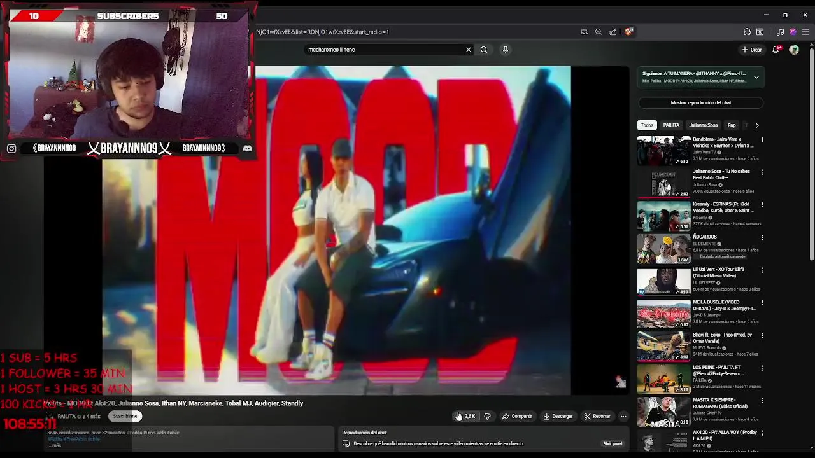The image size is (815, 458).
Task: Clear the YouTube search box text
Action: [469, 50]
